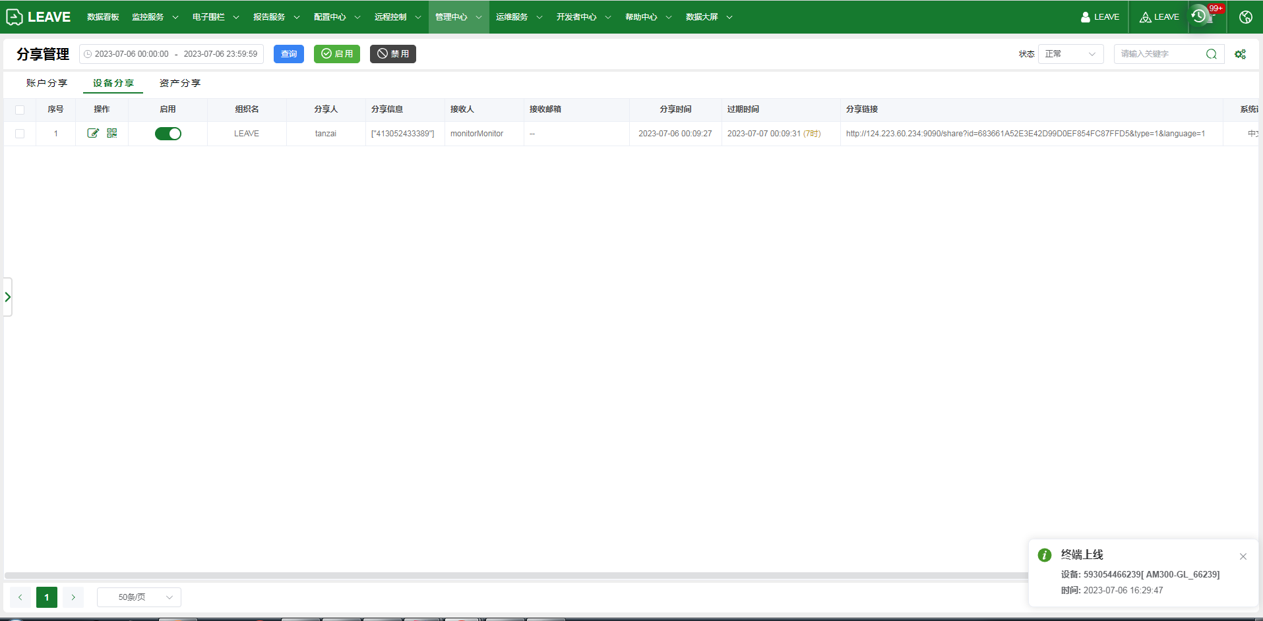Screen dimensions: 1263x621
Task: Open the 50条/页 page size dropdown
Action: (139, 597)
